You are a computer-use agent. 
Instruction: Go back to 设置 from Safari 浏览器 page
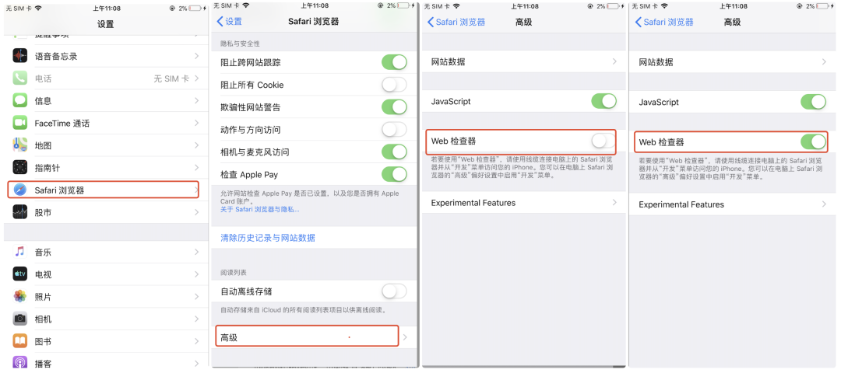coord(230,22)
